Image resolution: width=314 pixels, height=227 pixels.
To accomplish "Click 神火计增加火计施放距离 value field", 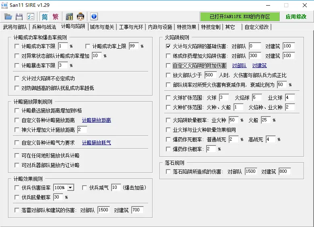I will (82, 130).
